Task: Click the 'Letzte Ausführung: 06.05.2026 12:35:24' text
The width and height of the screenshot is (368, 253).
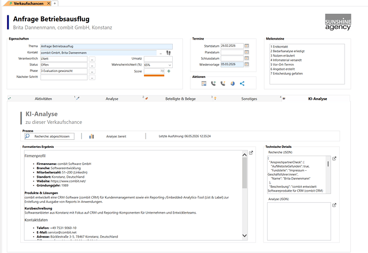Action: [185, 136]
